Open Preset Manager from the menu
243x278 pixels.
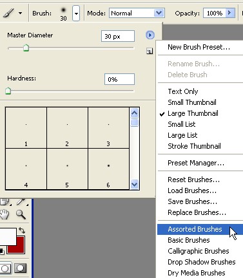click(x=196, y=163)
